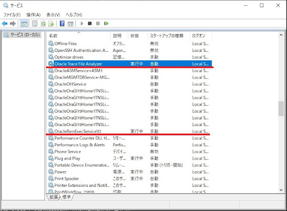Stop the service with the stop icon
Viewport: 287px width, 211px height.
pos(90,24)
